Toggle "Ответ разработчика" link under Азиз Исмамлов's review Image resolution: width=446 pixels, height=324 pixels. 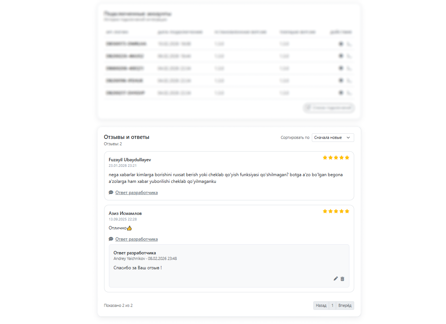coord(136,239)
